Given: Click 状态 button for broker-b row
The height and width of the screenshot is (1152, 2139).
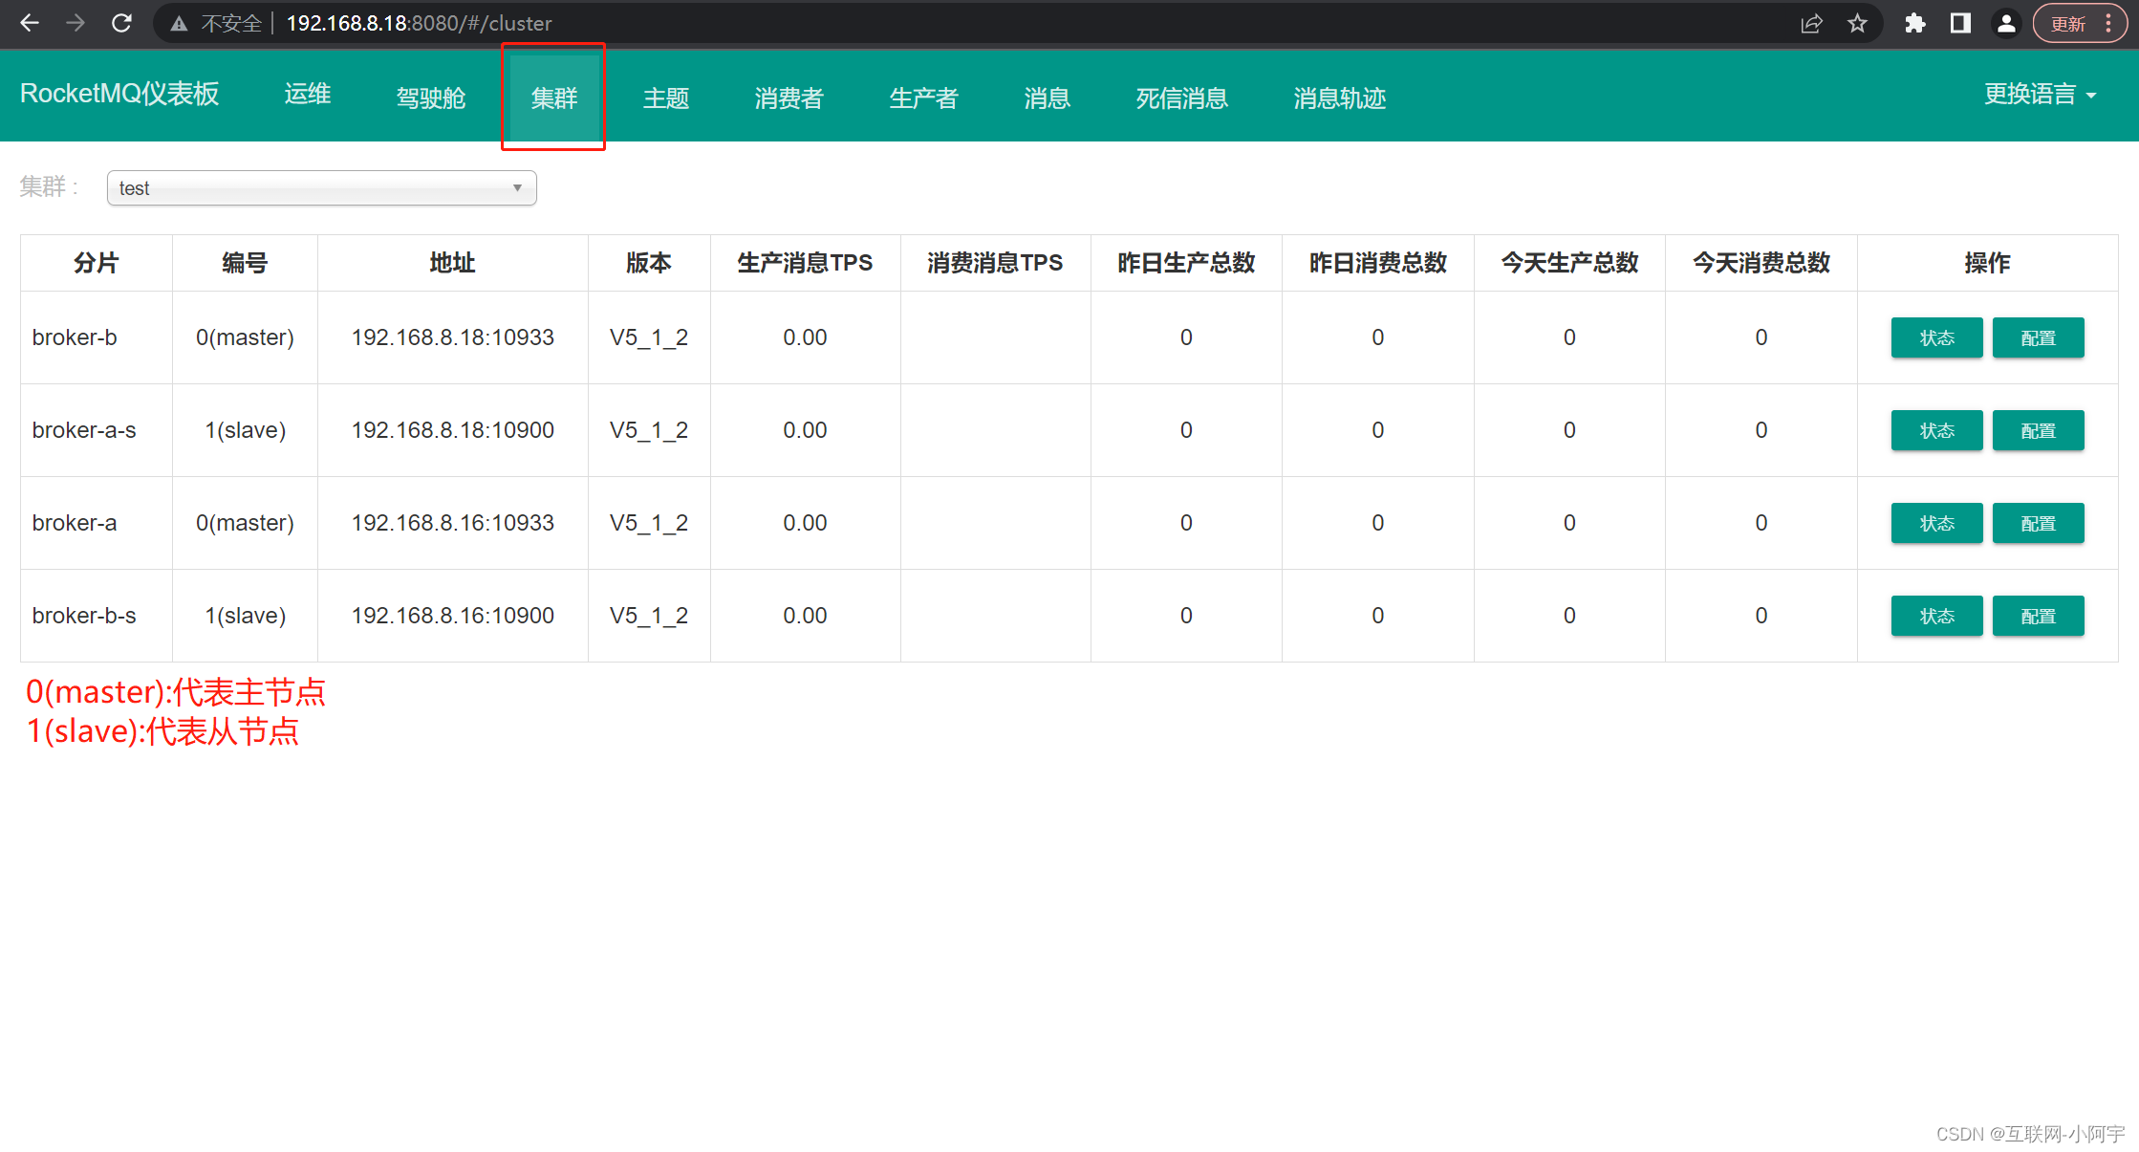Looking at the screenshot, I should (1937, 338).
